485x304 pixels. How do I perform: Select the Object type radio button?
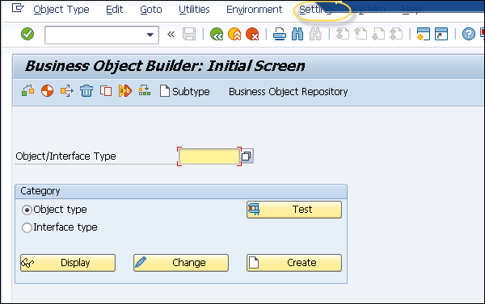27,210
